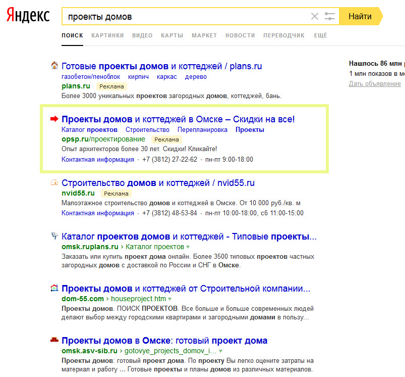Switch to the Маркет tab

point(204,35)
